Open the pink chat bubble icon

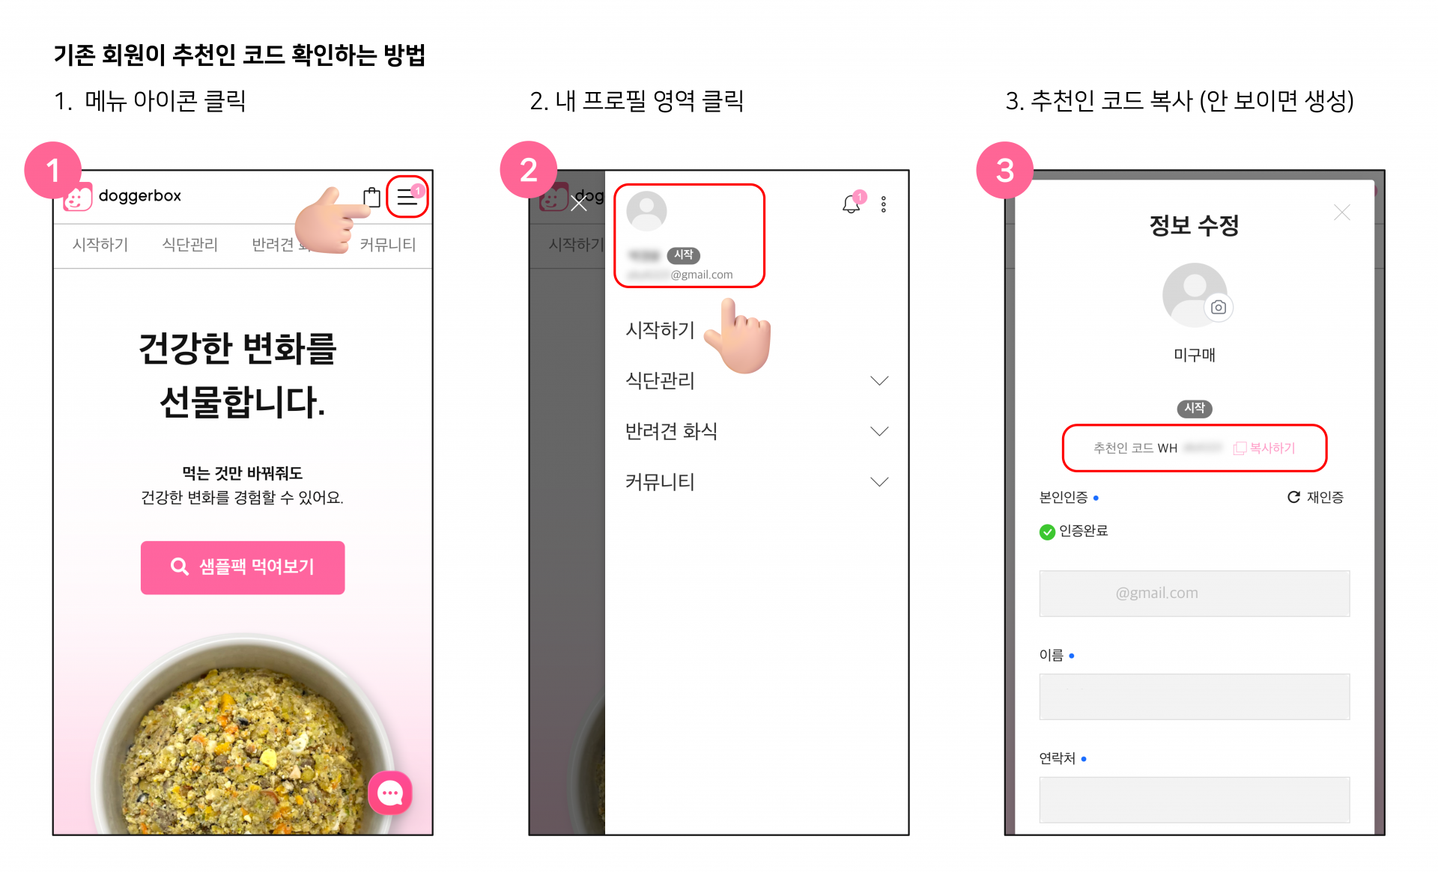(x=390, y=793)
